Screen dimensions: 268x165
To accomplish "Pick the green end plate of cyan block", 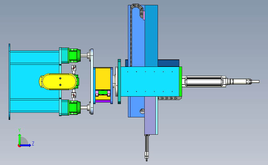I will click(181, 82).
